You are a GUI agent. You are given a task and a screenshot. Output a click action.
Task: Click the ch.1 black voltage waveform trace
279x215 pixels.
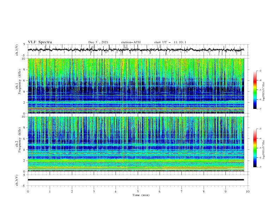(136, 50)
